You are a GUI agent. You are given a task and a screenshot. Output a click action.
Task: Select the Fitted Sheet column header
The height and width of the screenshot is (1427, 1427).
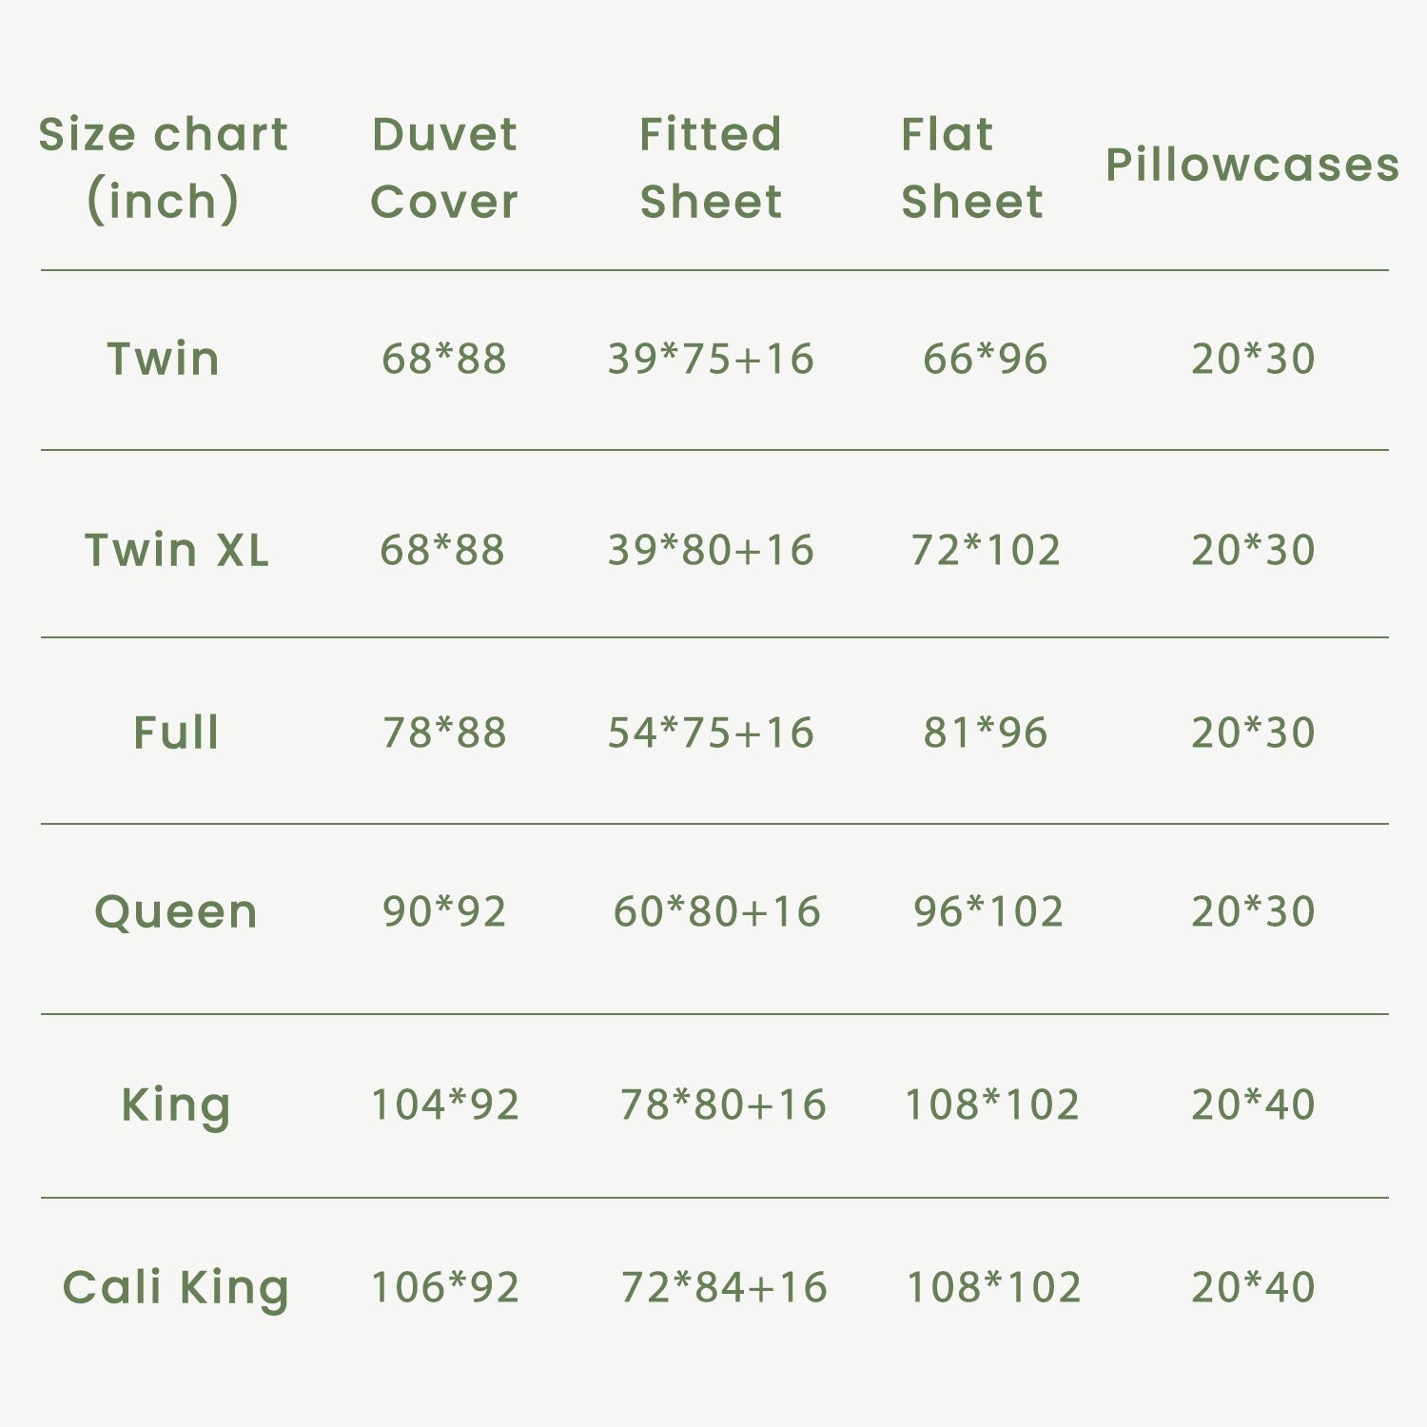pyautogui.click(x=711, y=167)
